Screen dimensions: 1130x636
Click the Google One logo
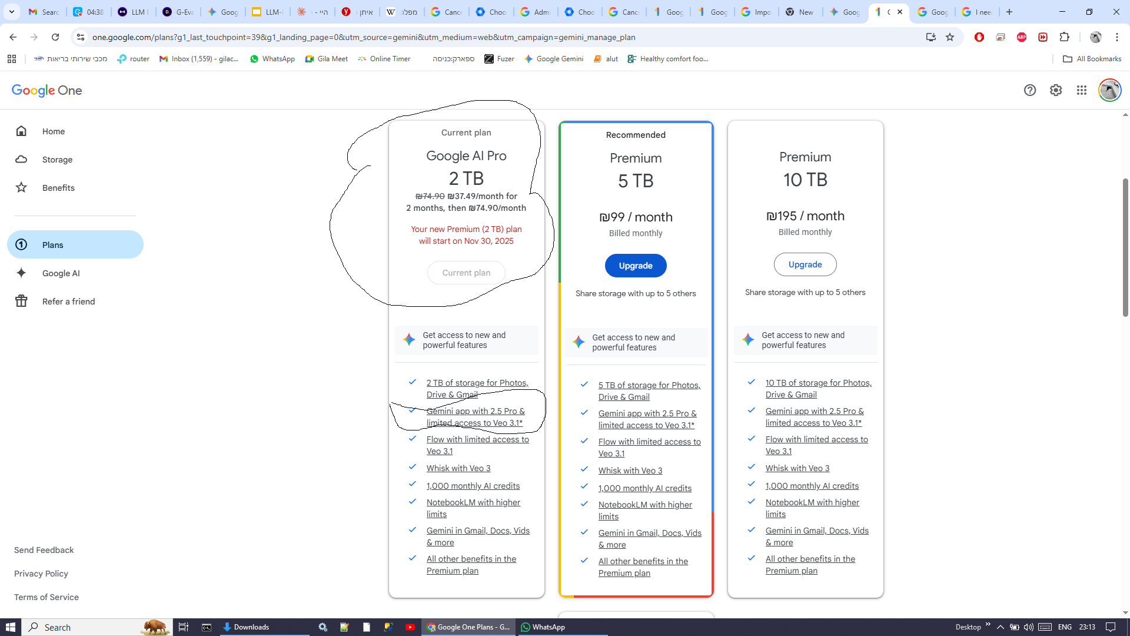(46, 90)
